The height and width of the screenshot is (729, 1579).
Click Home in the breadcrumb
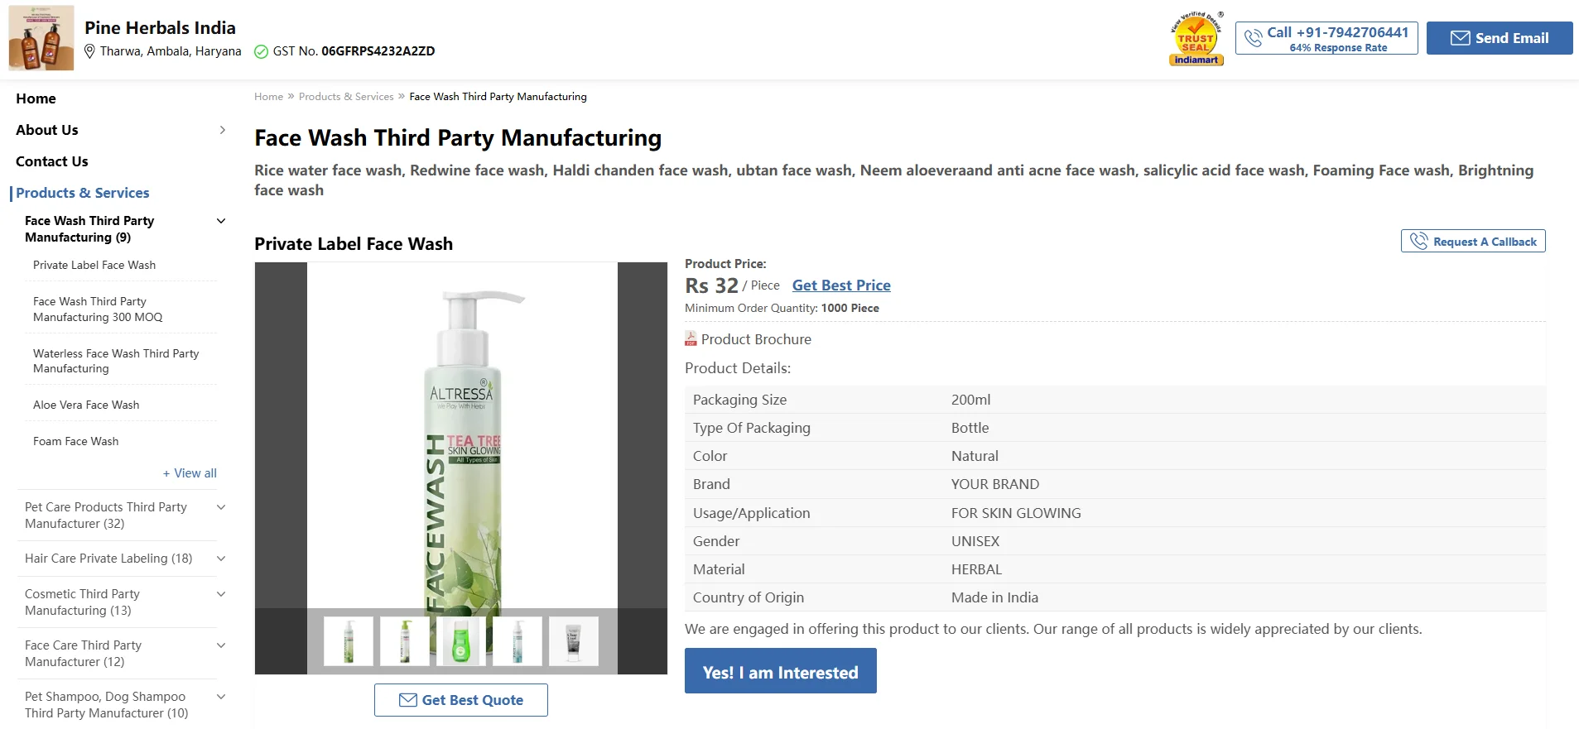click(268, 97)
